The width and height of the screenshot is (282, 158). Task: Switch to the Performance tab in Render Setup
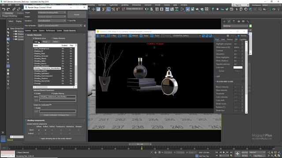point(51,31)
